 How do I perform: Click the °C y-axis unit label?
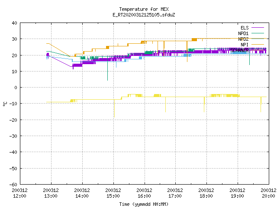pos(5,104)
